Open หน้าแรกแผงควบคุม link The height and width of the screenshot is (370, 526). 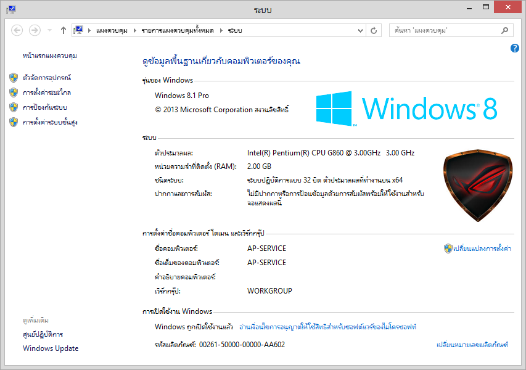[50, 55]
